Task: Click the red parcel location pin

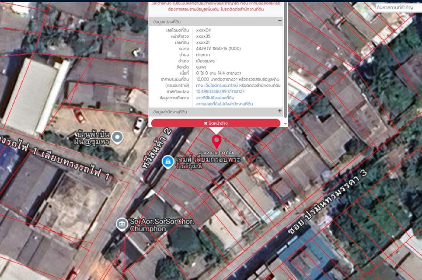Action: 216,141
